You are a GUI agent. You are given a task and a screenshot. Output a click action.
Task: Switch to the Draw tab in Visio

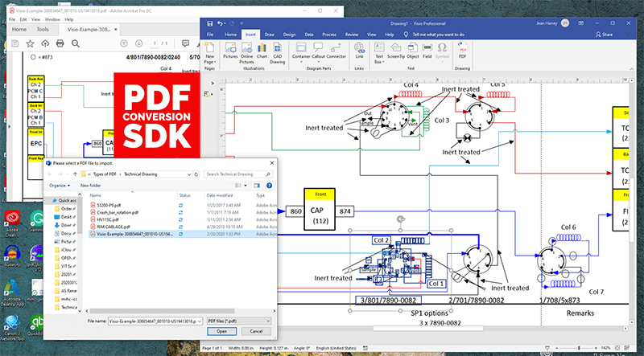coord(270,35)
